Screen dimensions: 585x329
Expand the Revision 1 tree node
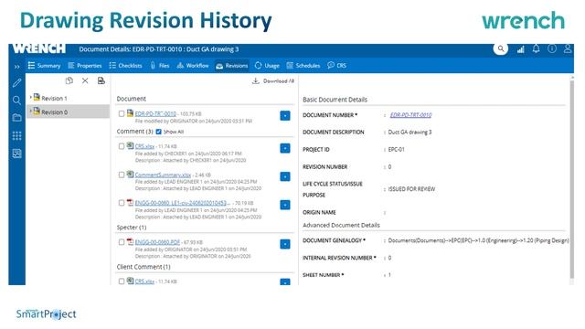click(x=30, y=98)
